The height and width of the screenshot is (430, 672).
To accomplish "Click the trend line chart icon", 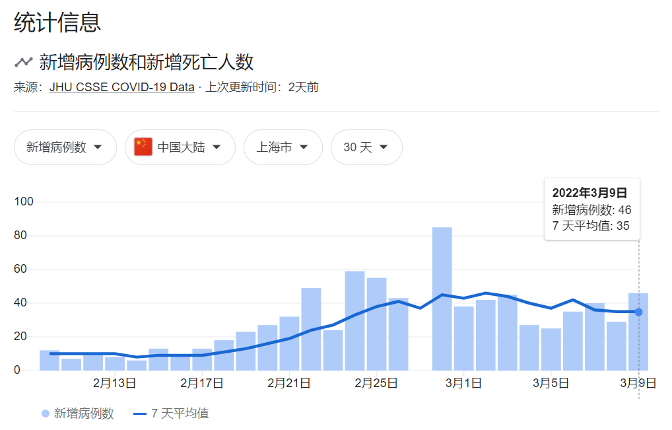I will [x=24, y=62].
